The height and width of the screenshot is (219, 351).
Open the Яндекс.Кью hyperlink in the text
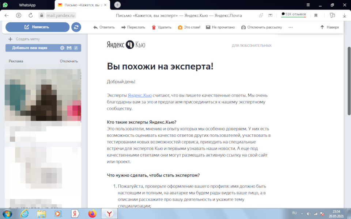(140, 95)
